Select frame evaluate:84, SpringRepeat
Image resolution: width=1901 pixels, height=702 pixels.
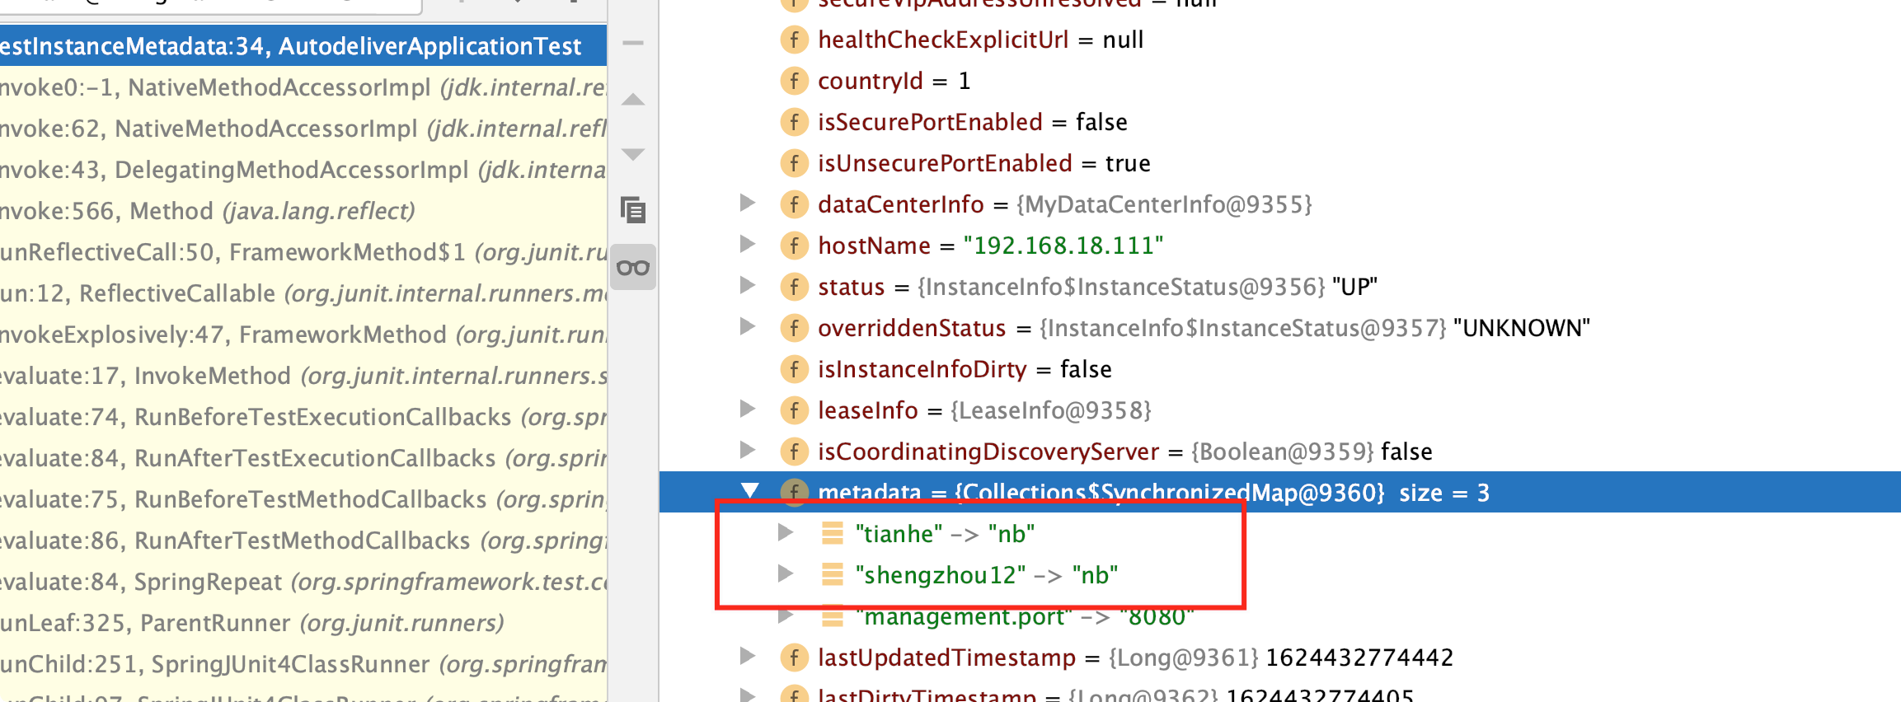(x=303, y=582)
